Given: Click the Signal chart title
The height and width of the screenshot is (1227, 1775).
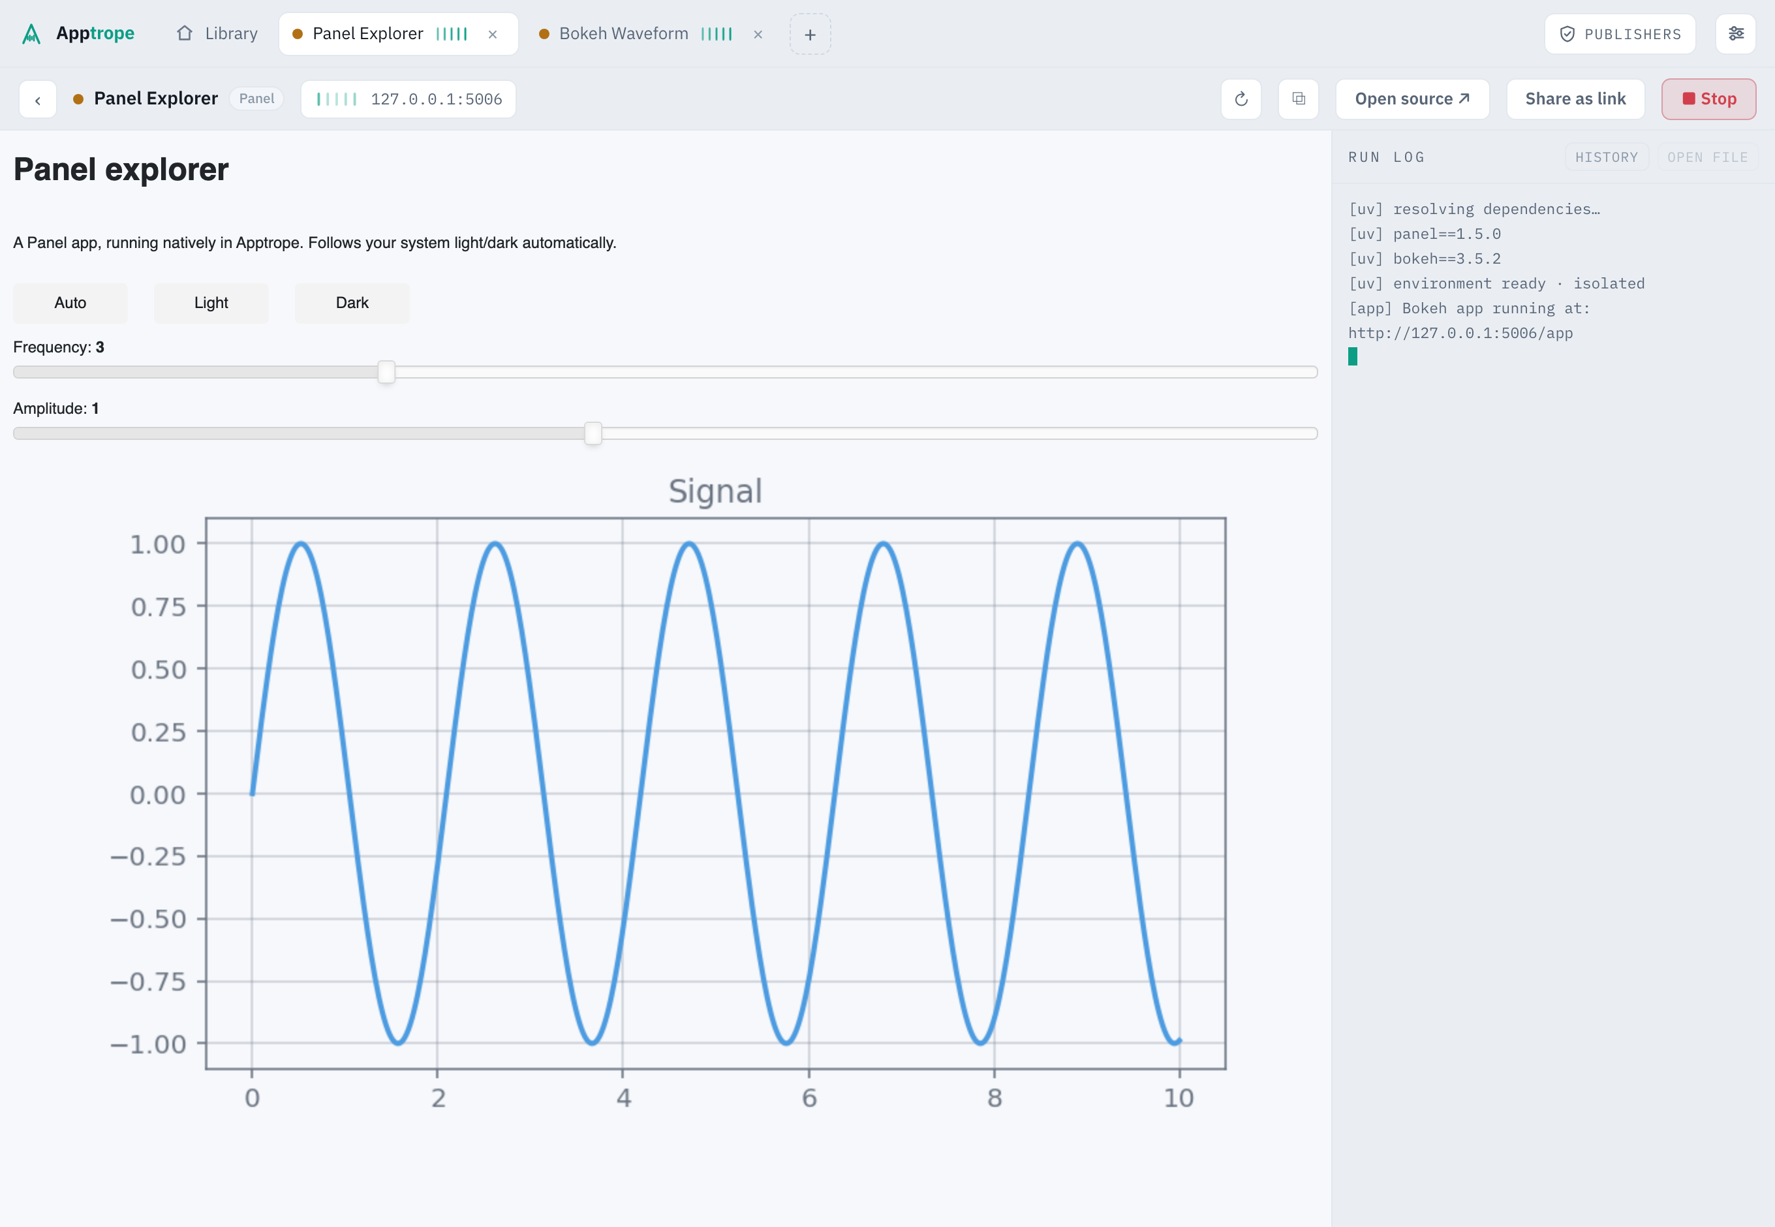Looking at the screenshot, I should click(715, 491).
